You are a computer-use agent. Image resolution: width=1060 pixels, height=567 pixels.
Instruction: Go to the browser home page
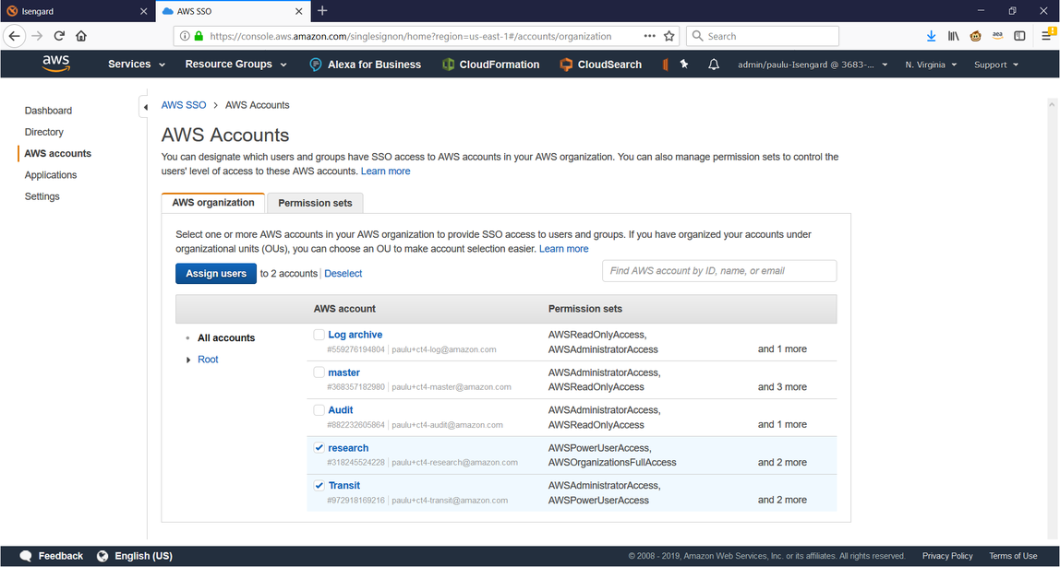(x=81, y=36)
